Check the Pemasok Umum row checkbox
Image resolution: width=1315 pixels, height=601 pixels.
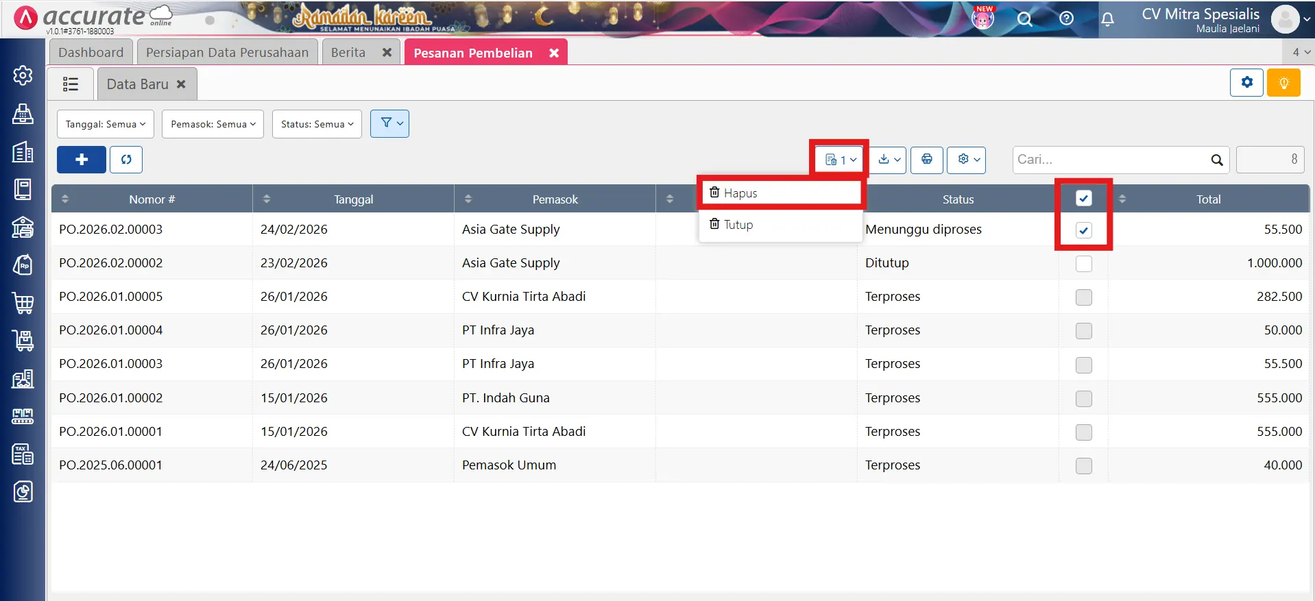point(1083,466)
